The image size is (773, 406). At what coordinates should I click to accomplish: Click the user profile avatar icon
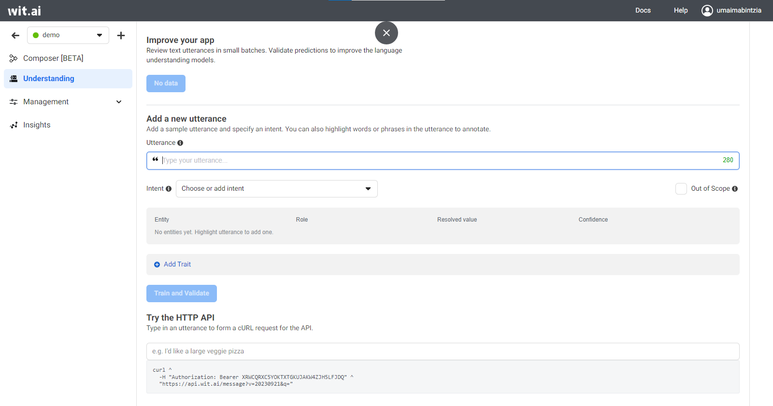tap(707, 11)
